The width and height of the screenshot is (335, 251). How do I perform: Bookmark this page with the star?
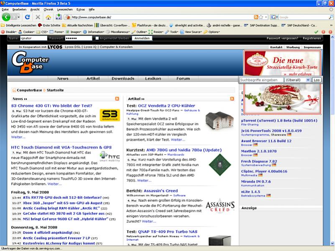point(261,17)
